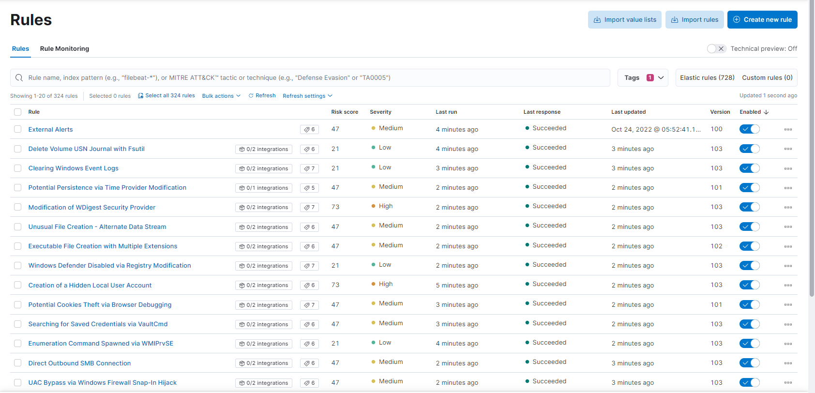Image resolution: width=815 pixels, height=393 pixels.
Task: Show tags badge for External Alerts rule
Action: click(x=309, y=130)
